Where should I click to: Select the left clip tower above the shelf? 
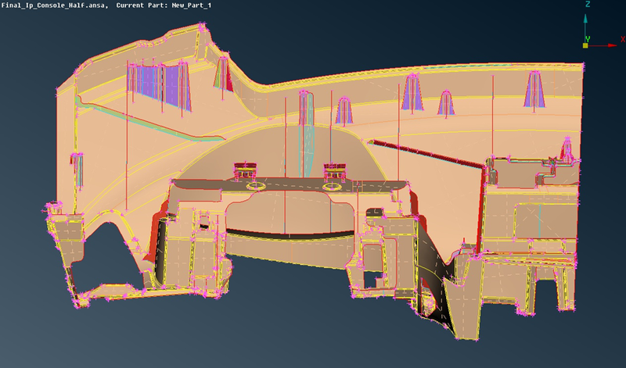pyautogui.click(x=245, y=170)
